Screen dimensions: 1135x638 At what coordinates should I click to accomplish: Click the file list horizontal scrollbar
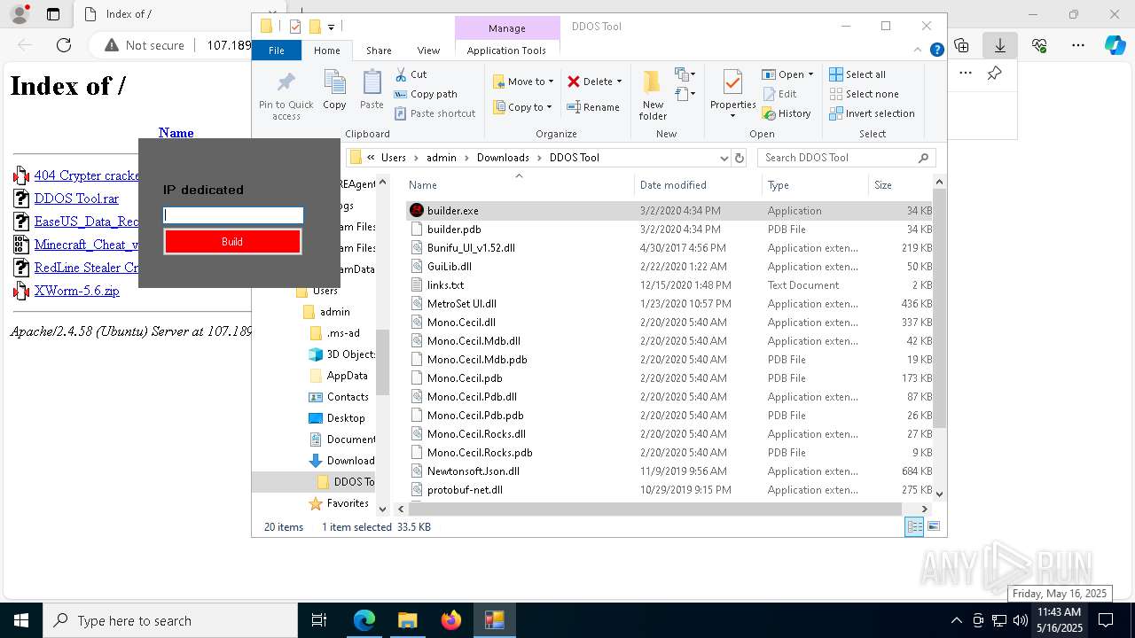click(654, 509)
